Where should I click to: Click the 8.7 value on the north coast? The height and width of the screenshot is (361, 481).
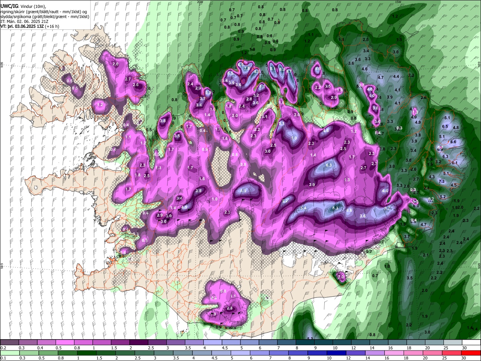[289, 71]
